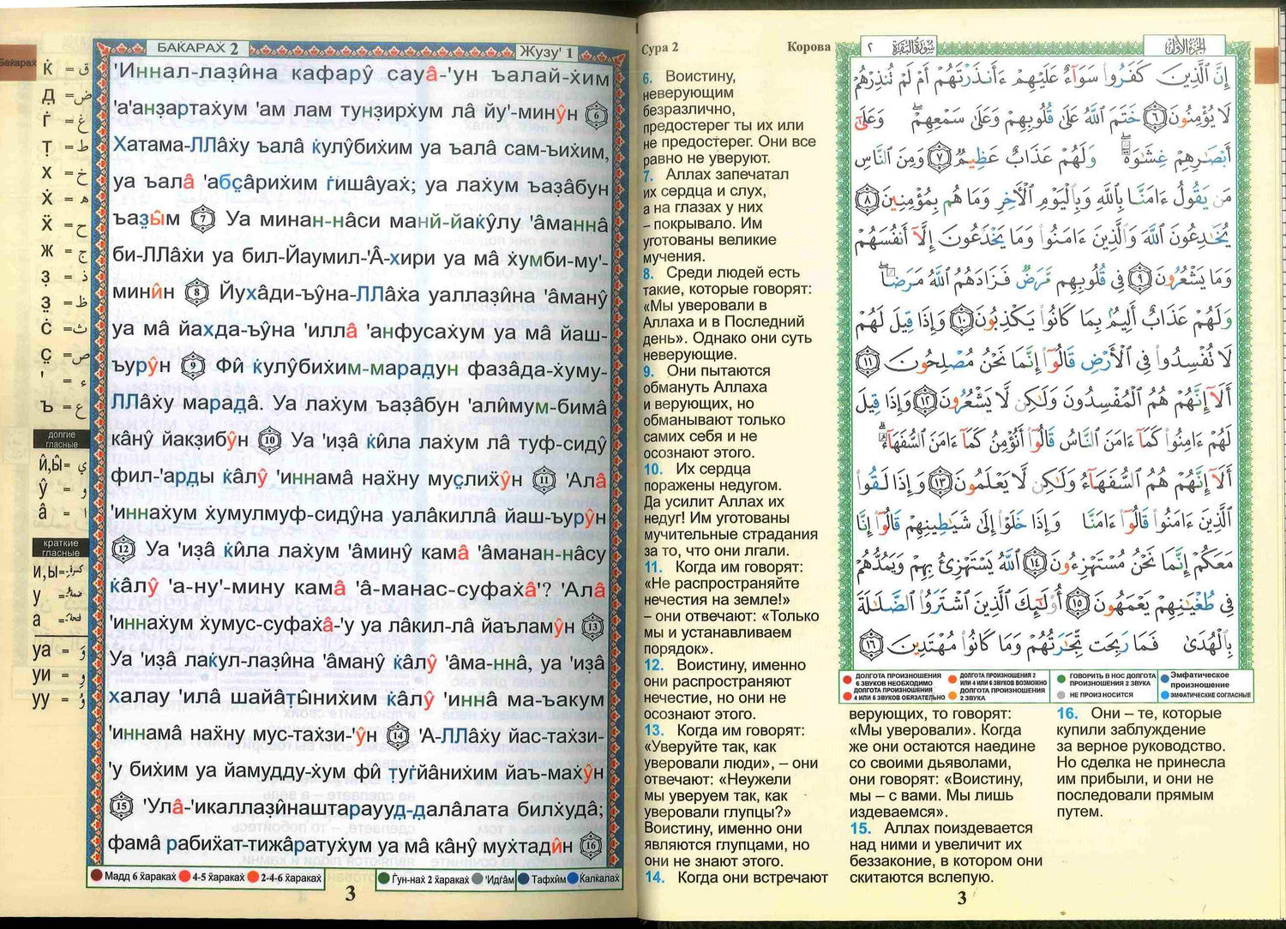This screenshot has height=929, width=1286.
Task: Select the gray 'Идгам legend dot
Action: click(x=478, y=878)
